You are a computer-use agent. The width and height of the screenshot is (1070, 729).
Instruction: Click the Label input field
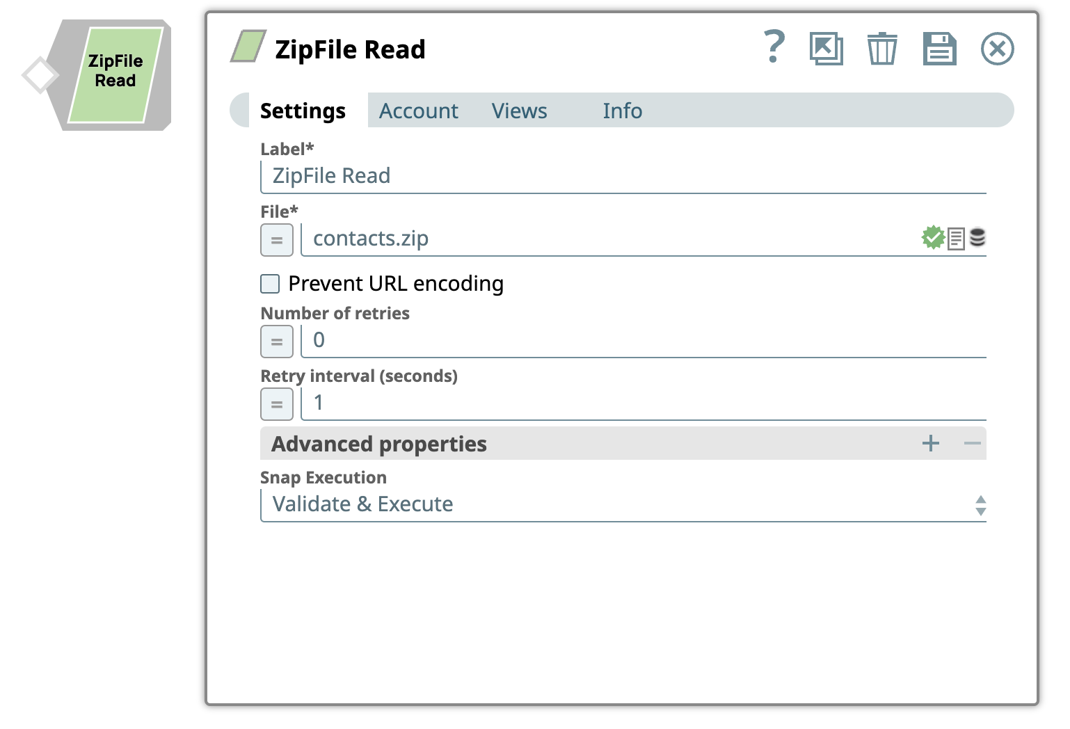pos(623,176)
